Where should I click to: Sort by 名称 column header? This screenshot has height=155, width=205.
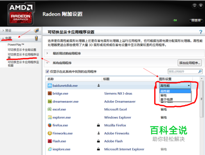pyautogui.click(x=50, y=79)
